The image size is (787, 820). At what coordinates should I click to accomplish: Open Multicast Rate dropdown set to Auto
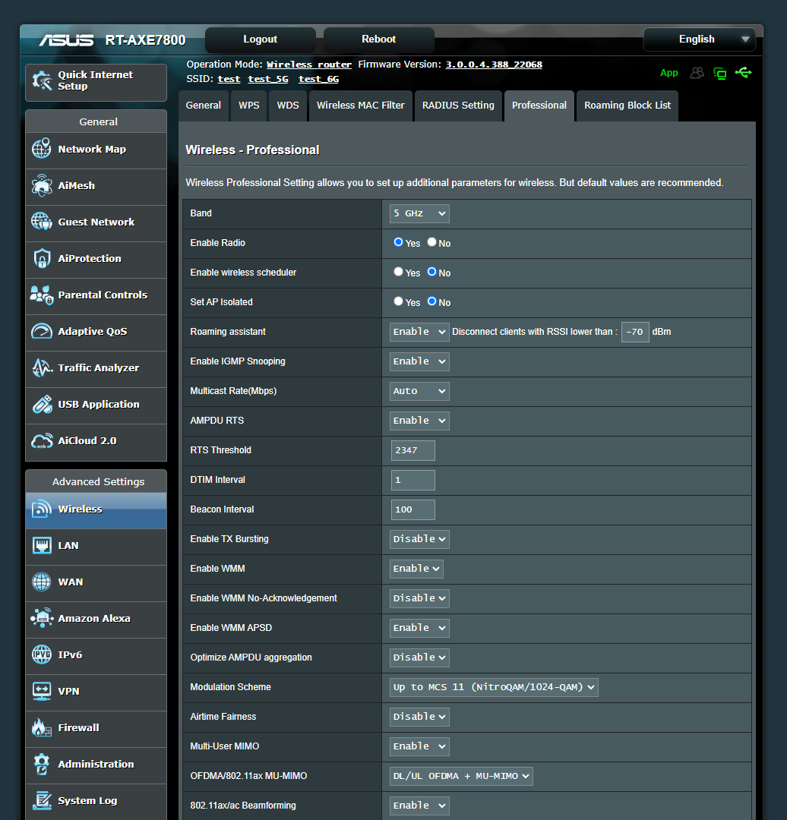[x=419, y=391]
